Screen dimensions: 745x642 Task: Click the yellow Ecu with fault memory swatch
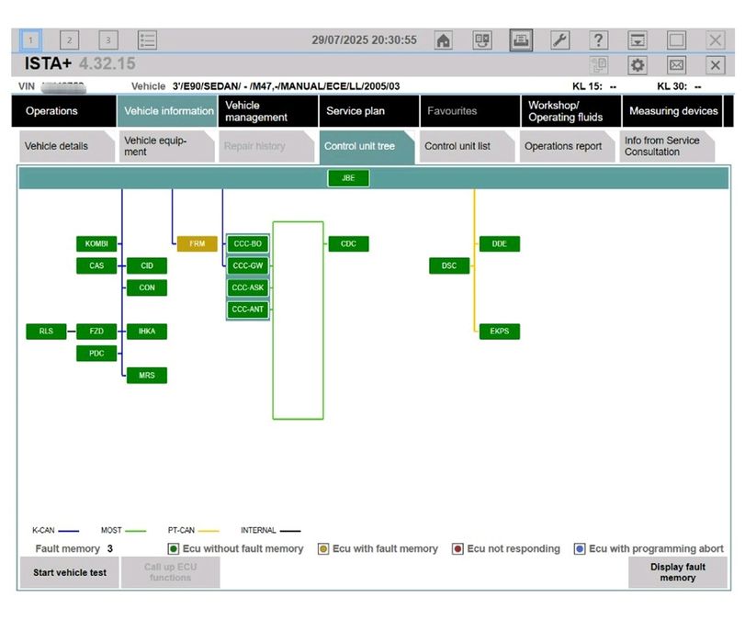(x=323, y=549)
